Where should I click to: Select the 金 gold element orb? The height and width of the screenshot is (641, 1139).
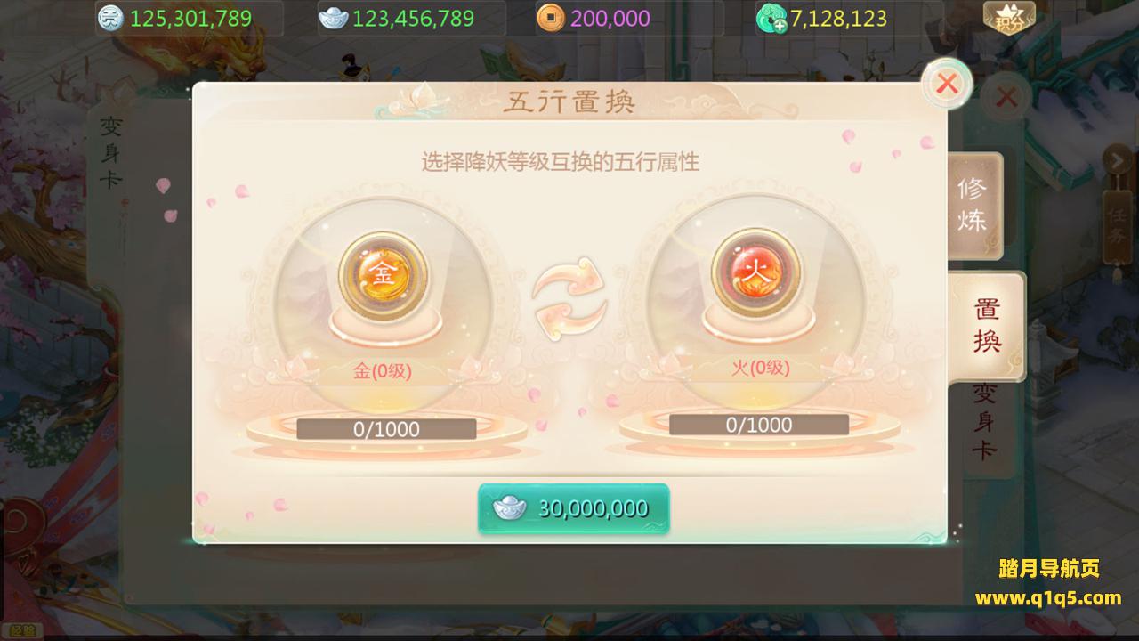[x=383, y=275]
